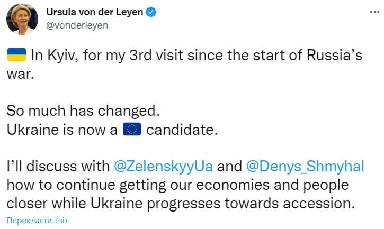This screenshot has height=229, width=384.
Task: Open the @Denys_Shmyhal mention
Action: 305,166
